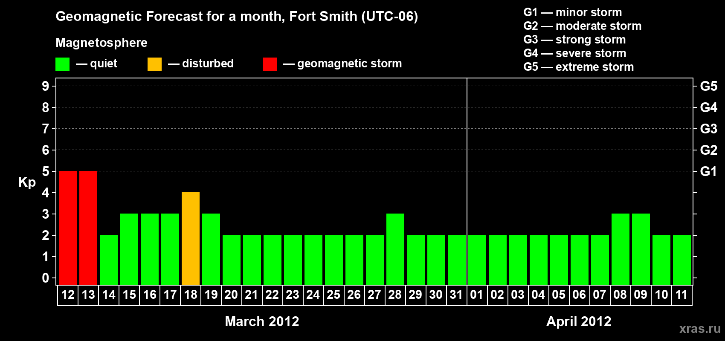Click the 'G1 — minor storm' legend line
Image resolution: width=725 pixels, height=341 pixels.
[x=573, y=12]
